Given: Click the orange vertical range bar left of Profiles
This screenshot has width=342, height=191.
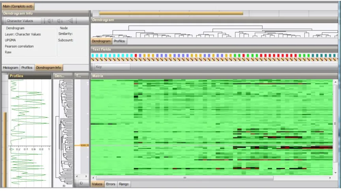Looking at the screenshot, I should point(5,150).
